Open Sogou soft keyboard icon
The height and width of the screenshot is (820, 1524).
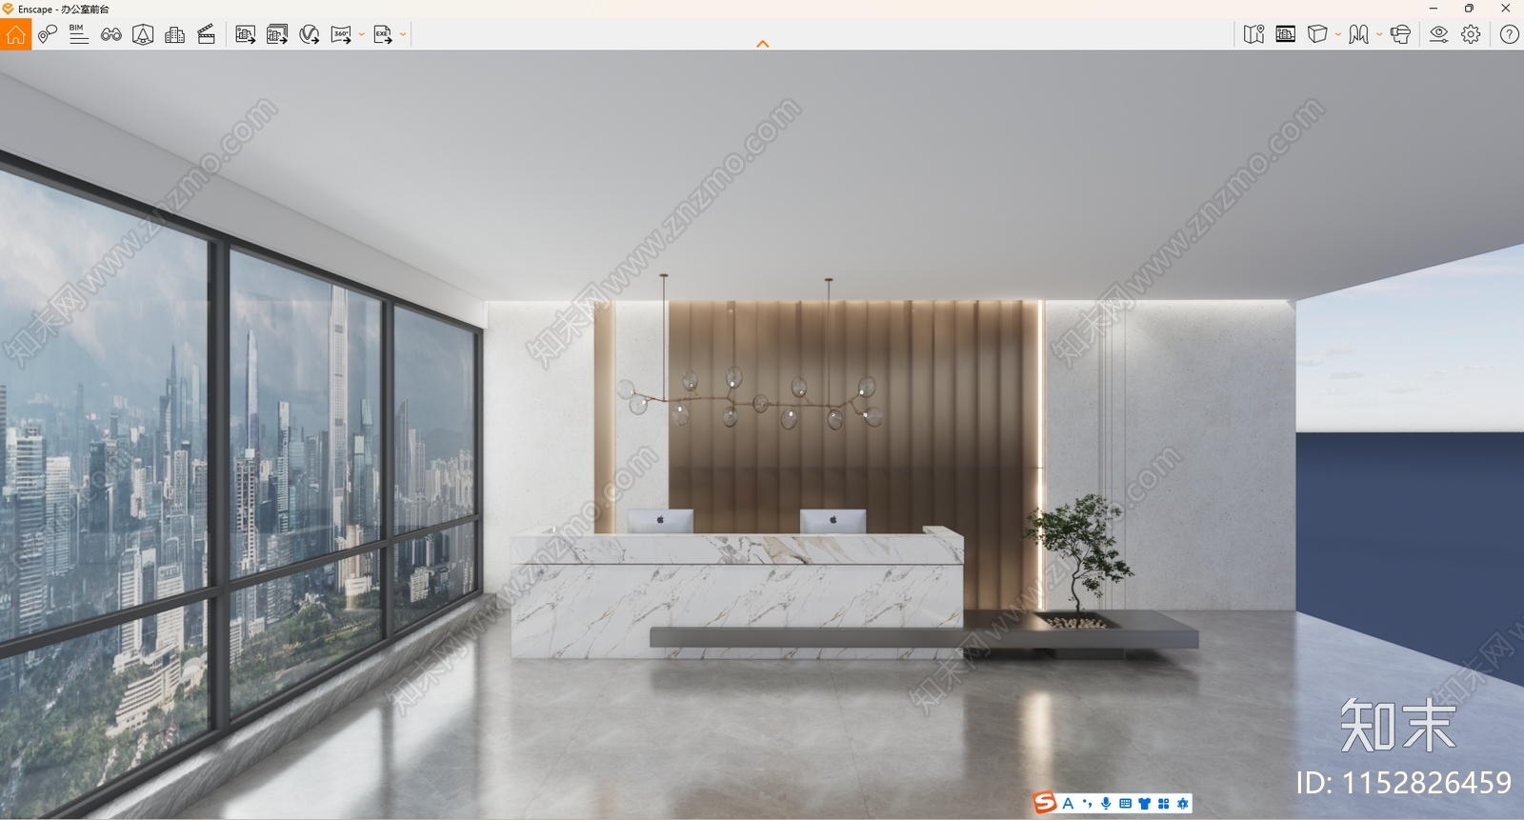(x=1125, y=804)
